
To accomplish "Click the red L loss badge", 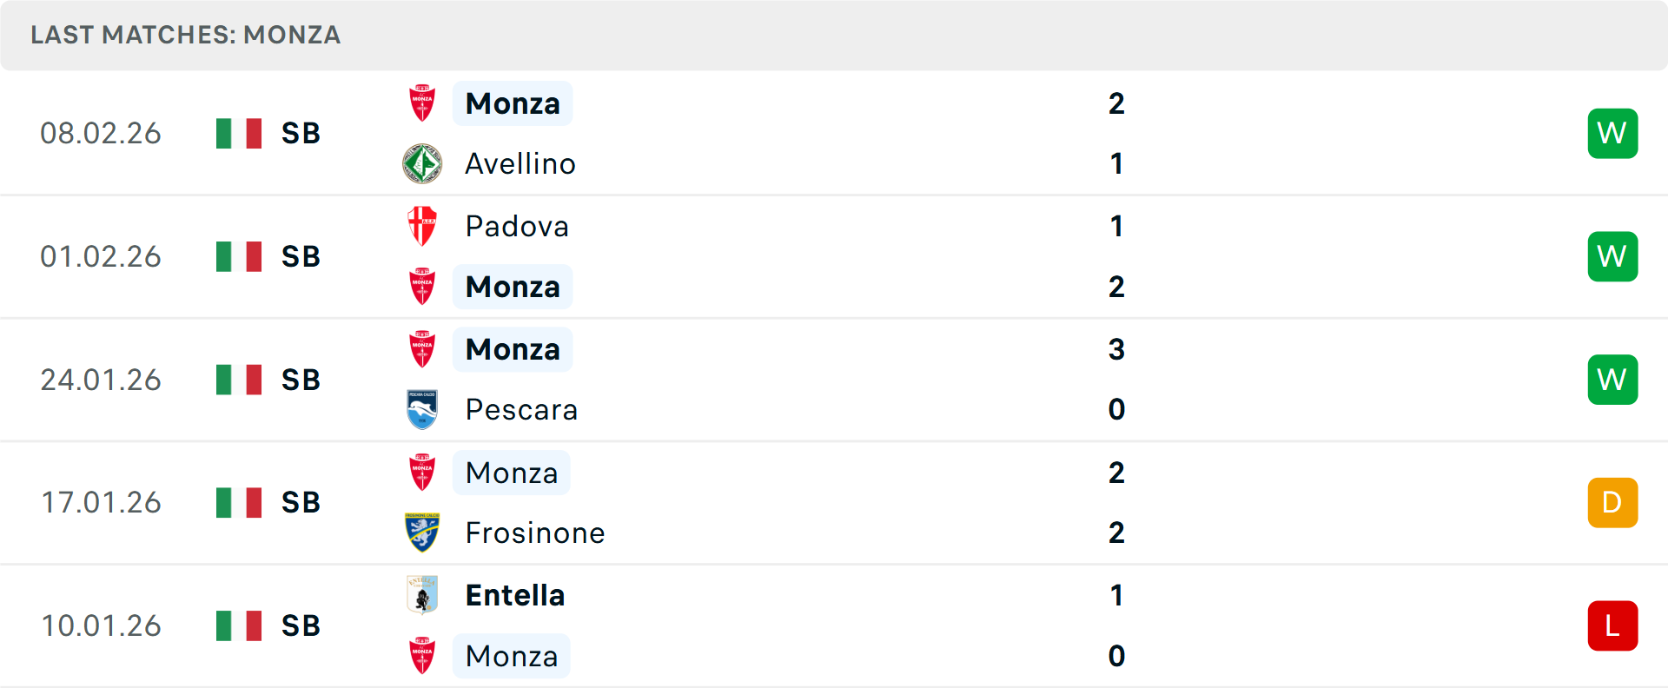I will (1612, 625).
